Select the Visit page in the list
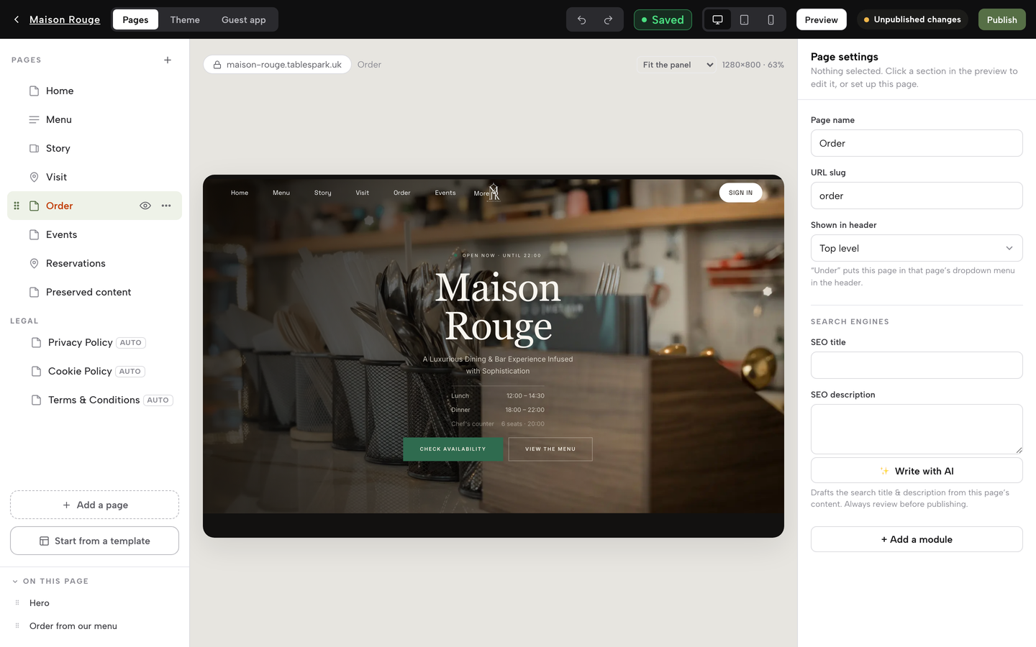1036x647 pixels. click(94, 177)
